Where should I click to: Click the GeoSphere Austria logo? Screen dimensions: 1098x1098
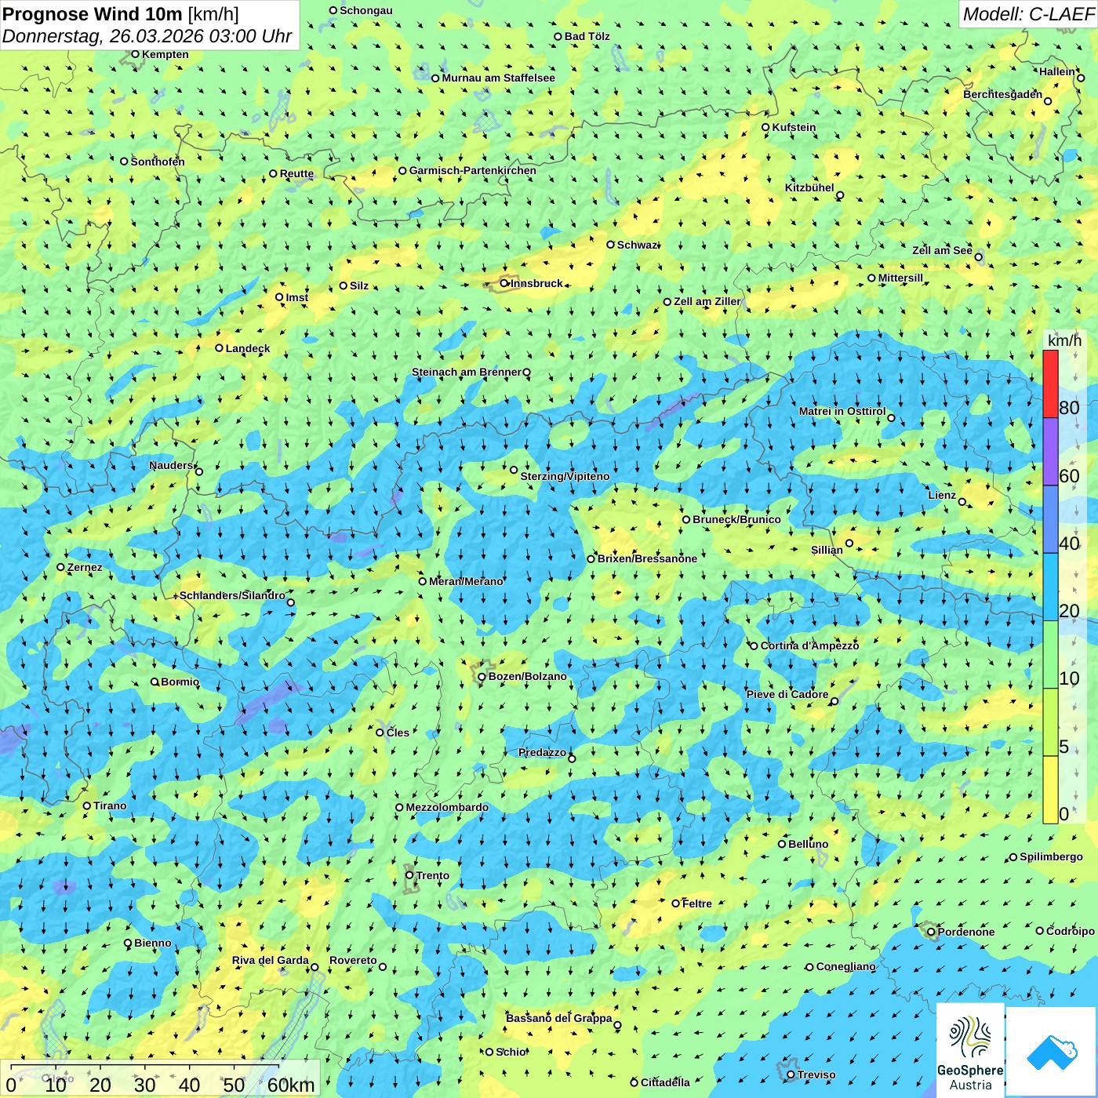coord(970,1051)
